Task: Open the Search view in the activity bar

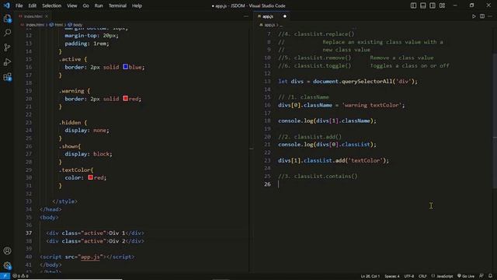Action: pos(7,33)
